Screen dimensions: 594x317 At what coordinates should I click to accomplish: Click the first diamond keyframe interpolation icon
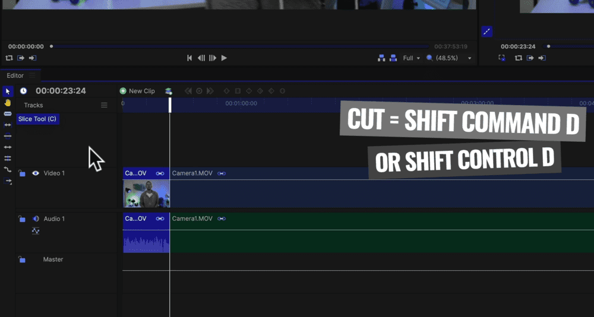click(x=226, y=91)
